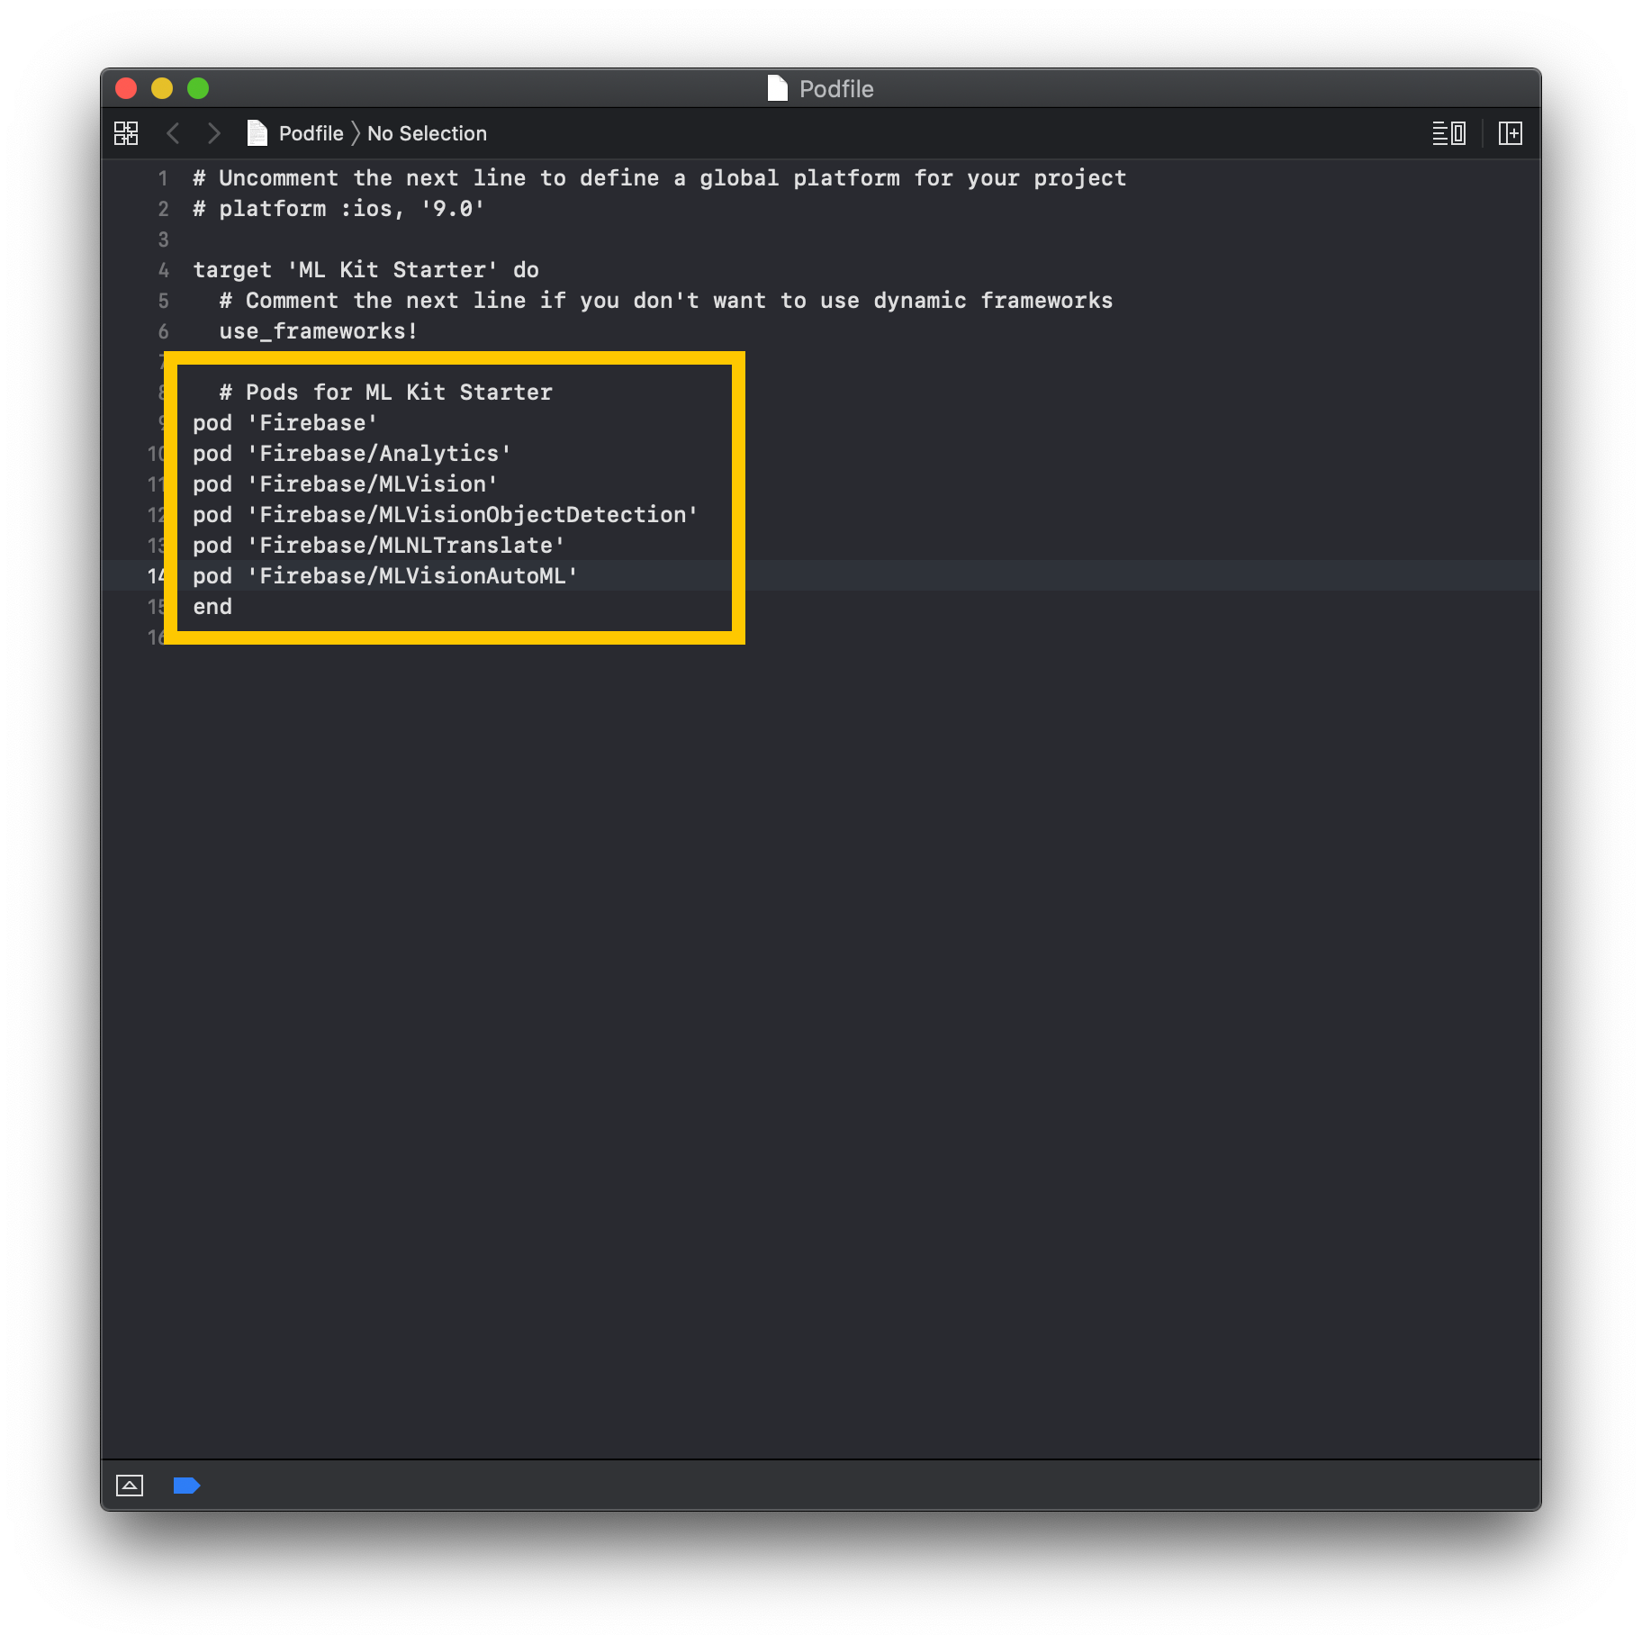The height and width of the screenshot is (1644, 1642).
Task: Open the related items grid menu
Action: (x=126, y=133)
